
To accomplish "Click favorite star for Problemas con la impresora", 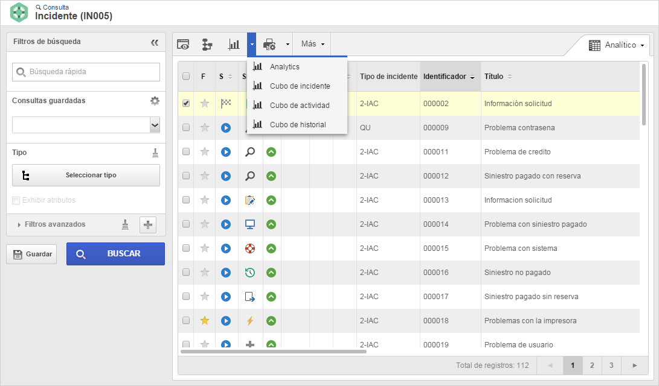I will click(205, 320).
